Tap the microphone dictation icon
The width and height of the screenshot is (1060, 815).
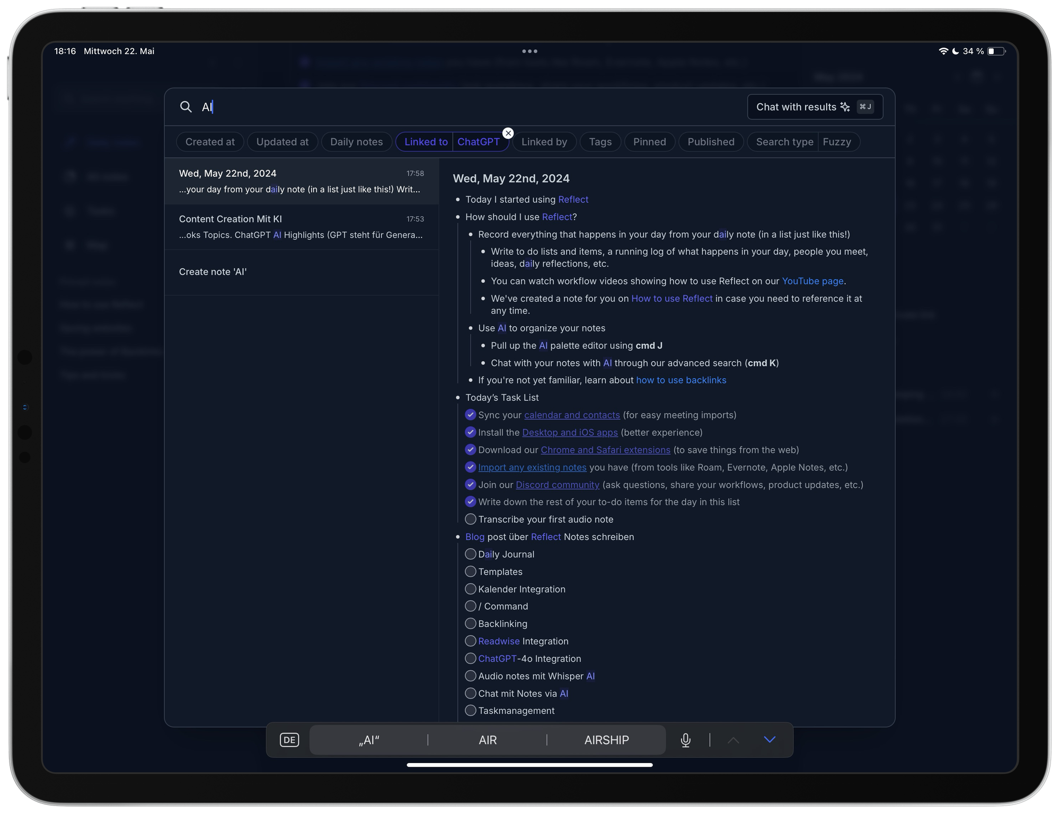tap(685, 740)
